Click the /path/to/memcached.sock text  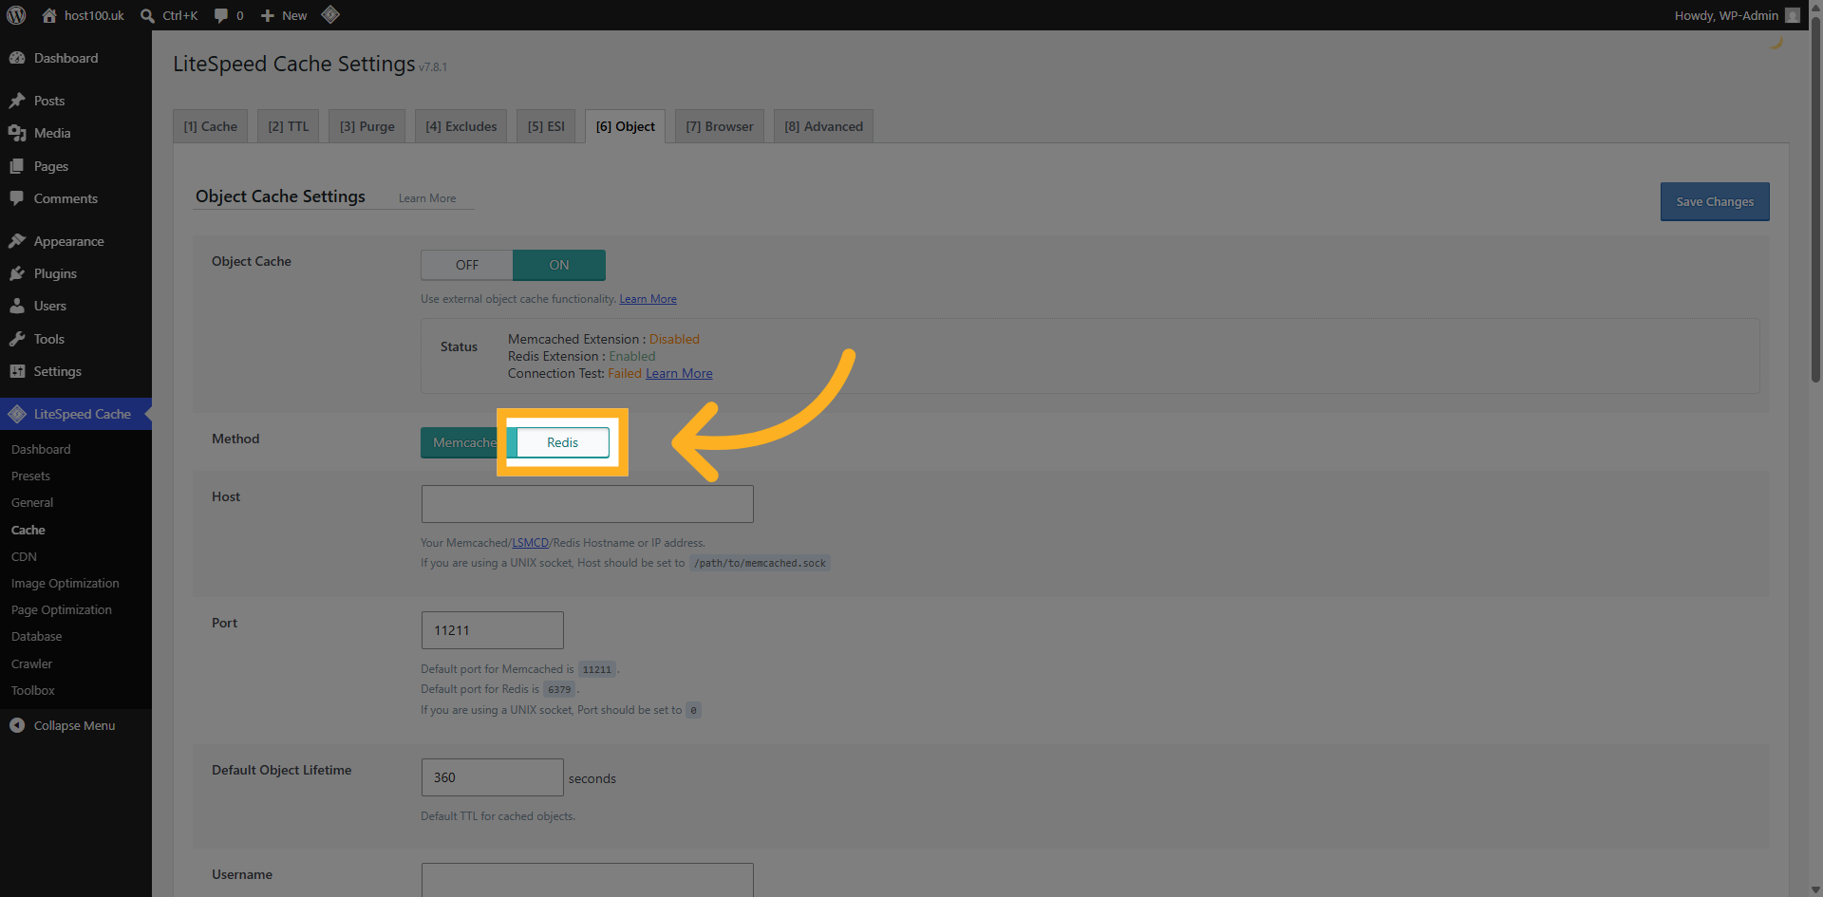[x=760, y=563]
